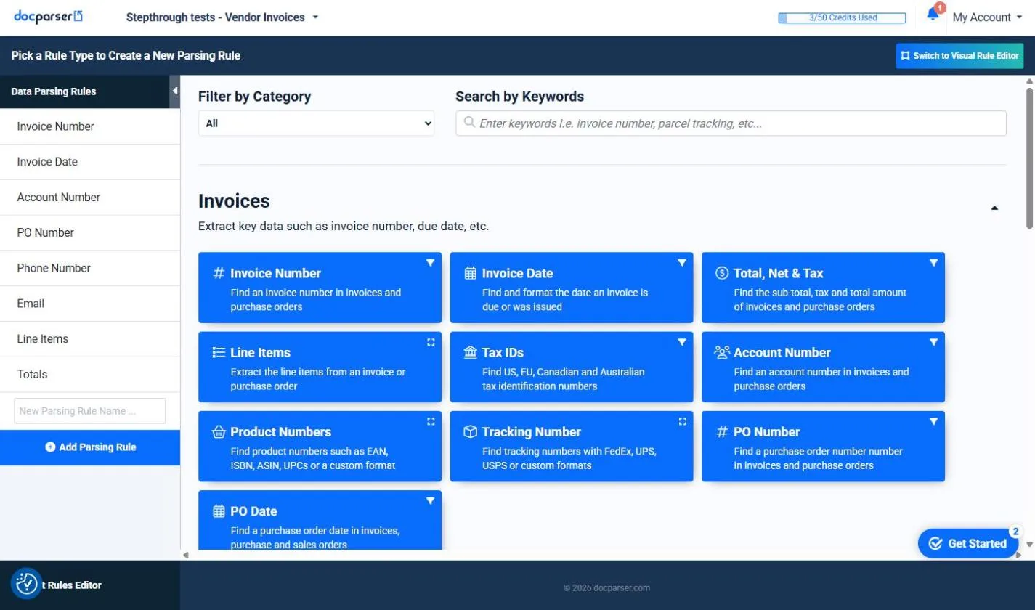Screen dimensions: 1035x610
Task: Click the basket icon on Product Numbers card
Action: click(x=219, y=432)
